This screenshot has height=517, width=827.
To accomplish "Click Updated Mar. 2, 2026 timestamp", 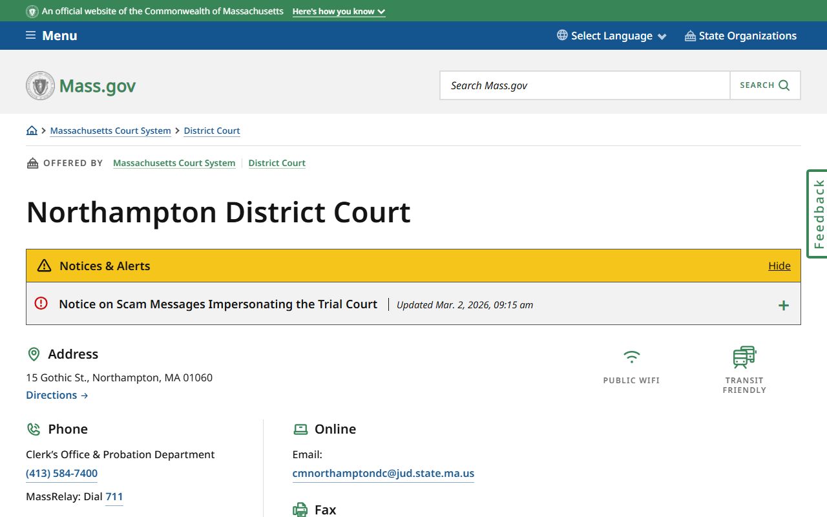I will 465,305.
